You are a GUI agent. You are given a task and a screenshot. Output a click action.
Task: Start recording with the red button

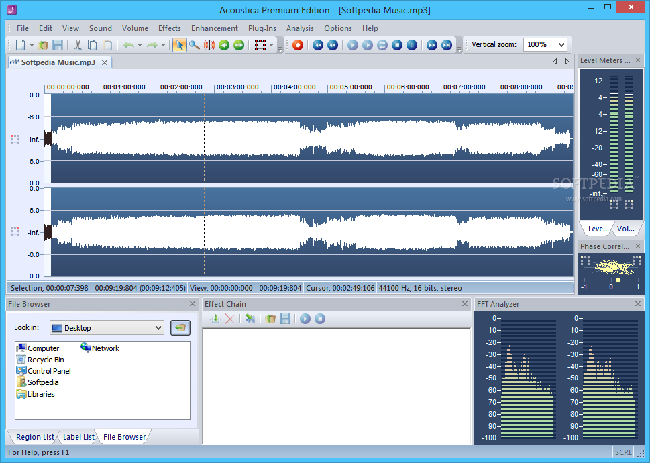[298, 45]
